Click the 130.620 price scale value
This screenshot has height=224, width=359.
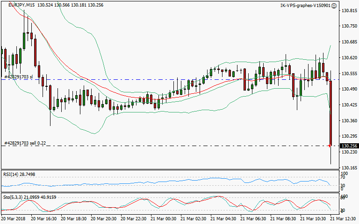click(x=349, y=58)
